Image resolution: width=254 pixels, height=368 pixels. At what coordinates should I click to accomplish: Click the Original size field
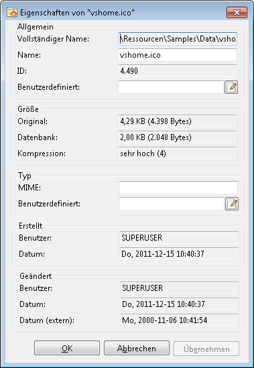[178, 121]
